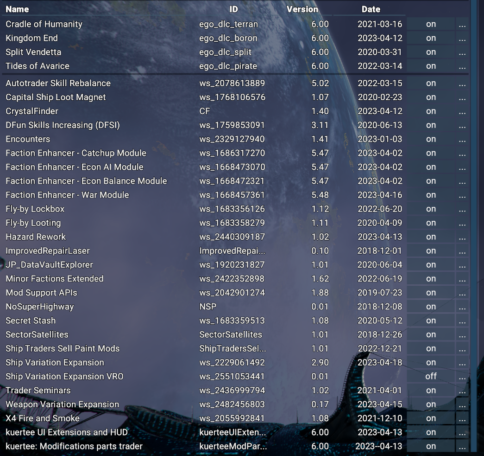The width and height of the screenshot is (484, 456).
Task: Disable Faction Enhancer - Catchup Module
Action: [x=431, y=153]
